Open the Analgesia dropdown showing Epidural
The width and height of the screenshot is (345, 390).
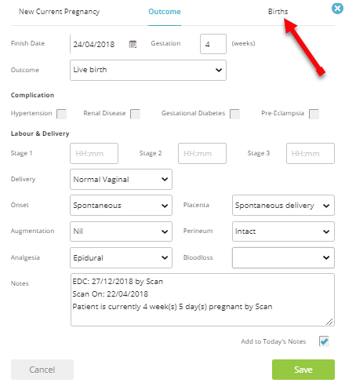pyautogui.click(x=121, y=257)
